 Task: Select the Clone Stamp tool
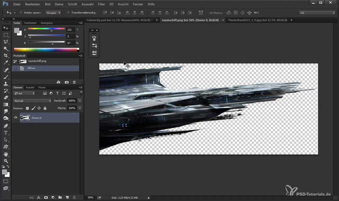6,84
